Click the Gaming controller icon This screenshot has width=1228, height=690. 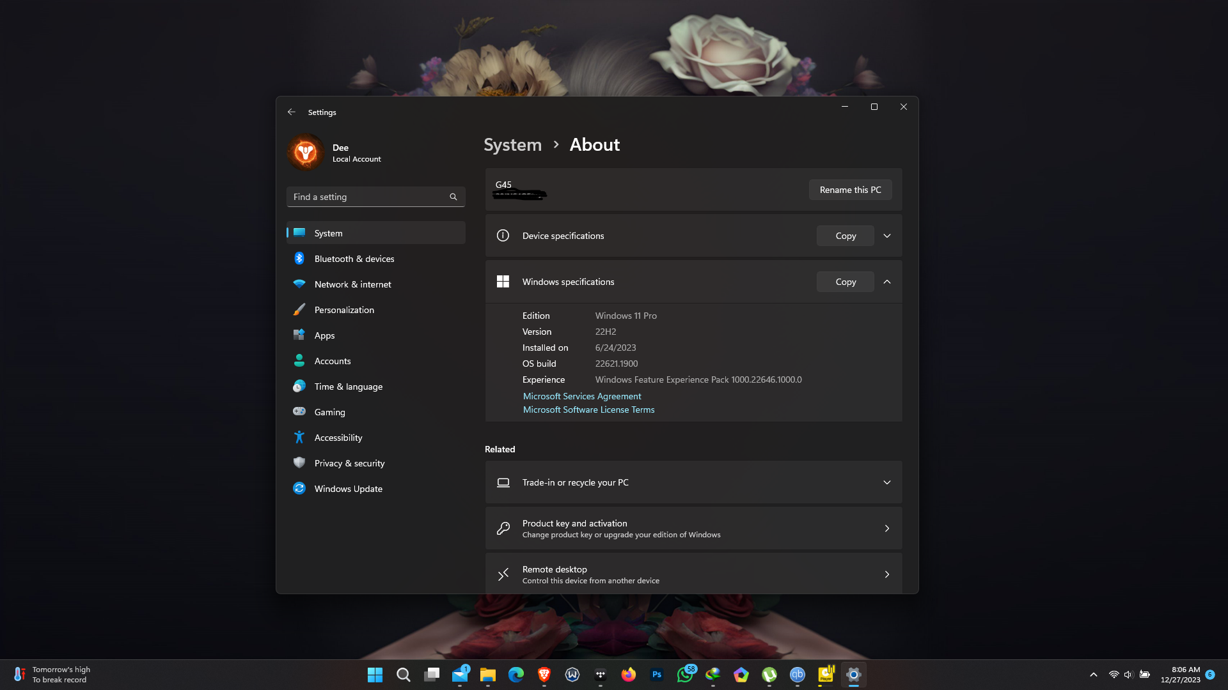click(299, 411)
